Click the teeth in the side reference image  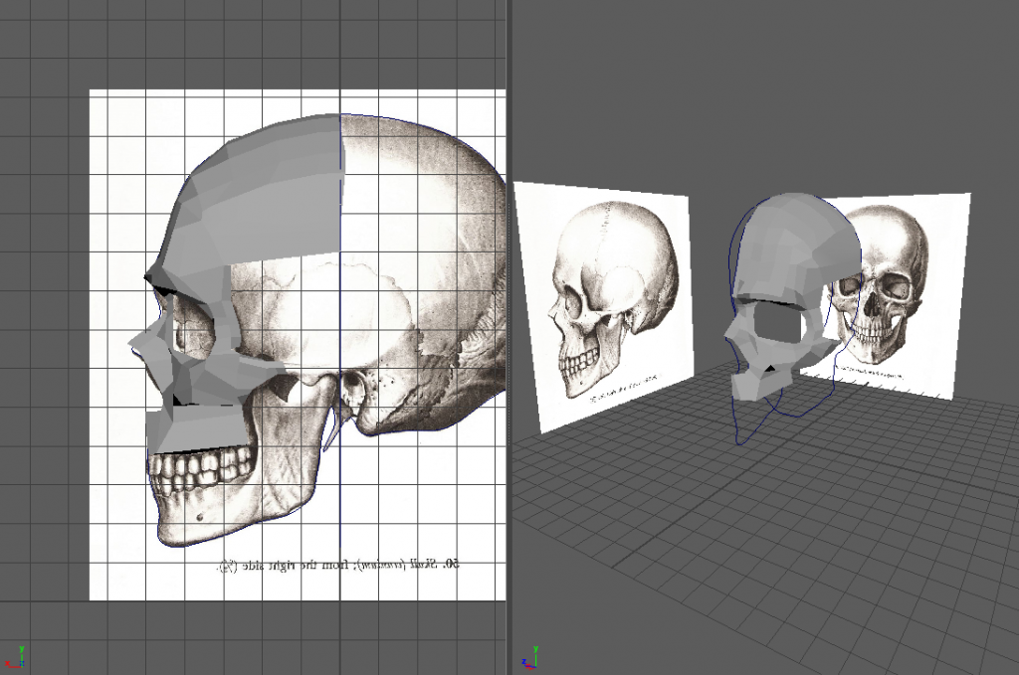coord(199,468)
